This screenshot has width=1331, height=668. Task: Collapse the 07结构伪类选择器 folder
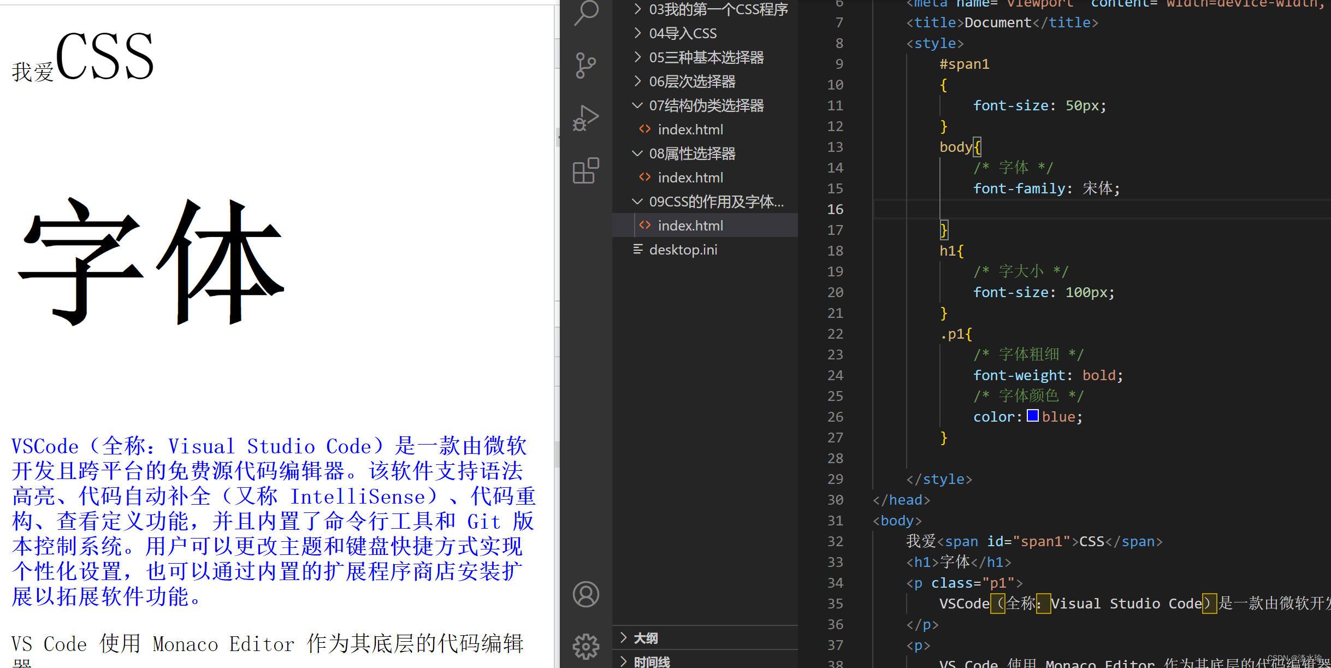tap(637, 105)
